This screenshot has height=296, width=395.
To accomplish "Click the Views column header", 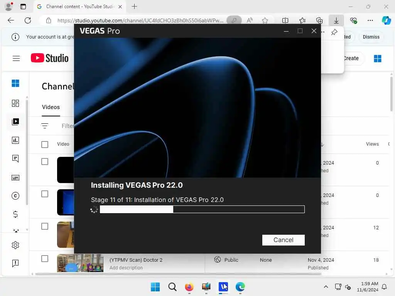I will pyautogui.click(x=372, y=144).
